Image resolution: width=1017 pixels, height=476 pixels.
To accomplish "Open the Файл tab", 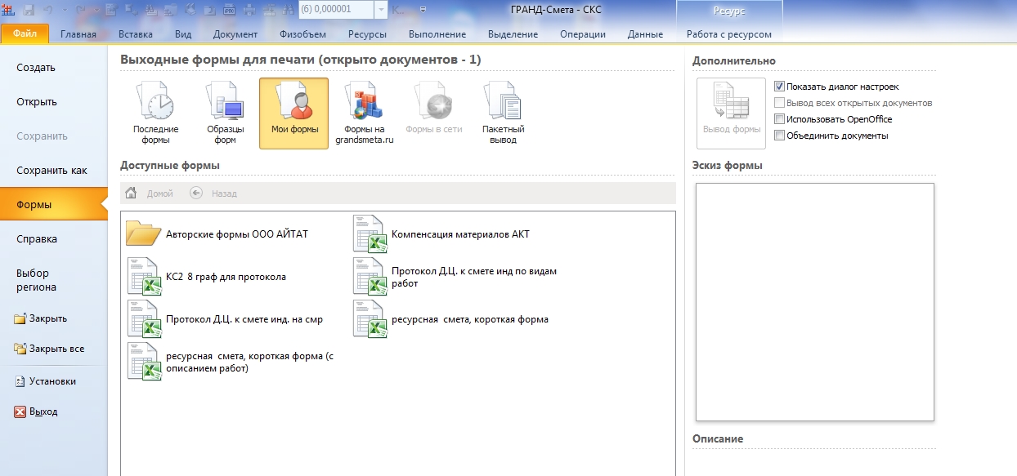I will 25,34.
